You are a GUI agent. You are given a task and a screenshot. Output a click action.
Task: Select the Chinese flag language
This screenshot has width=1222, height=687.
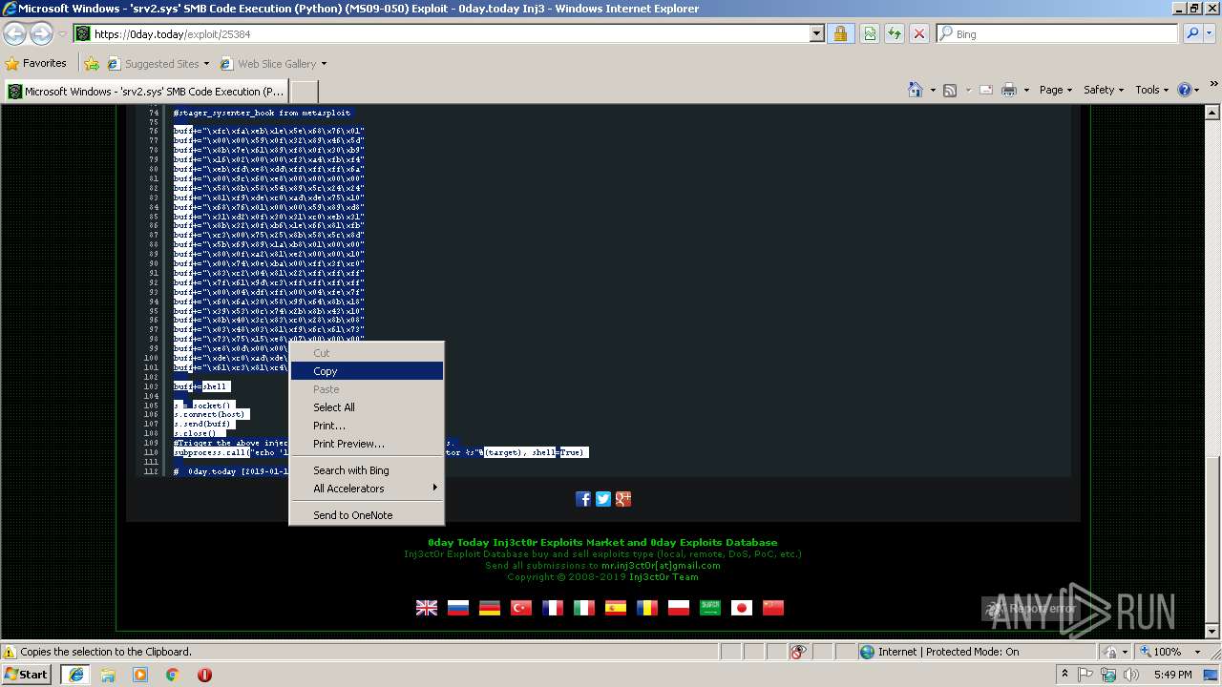pyautogui.click(x=773, y=608)
